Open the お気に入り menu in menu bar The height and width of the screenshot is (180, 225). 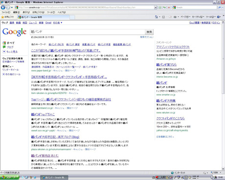point(38,12)
